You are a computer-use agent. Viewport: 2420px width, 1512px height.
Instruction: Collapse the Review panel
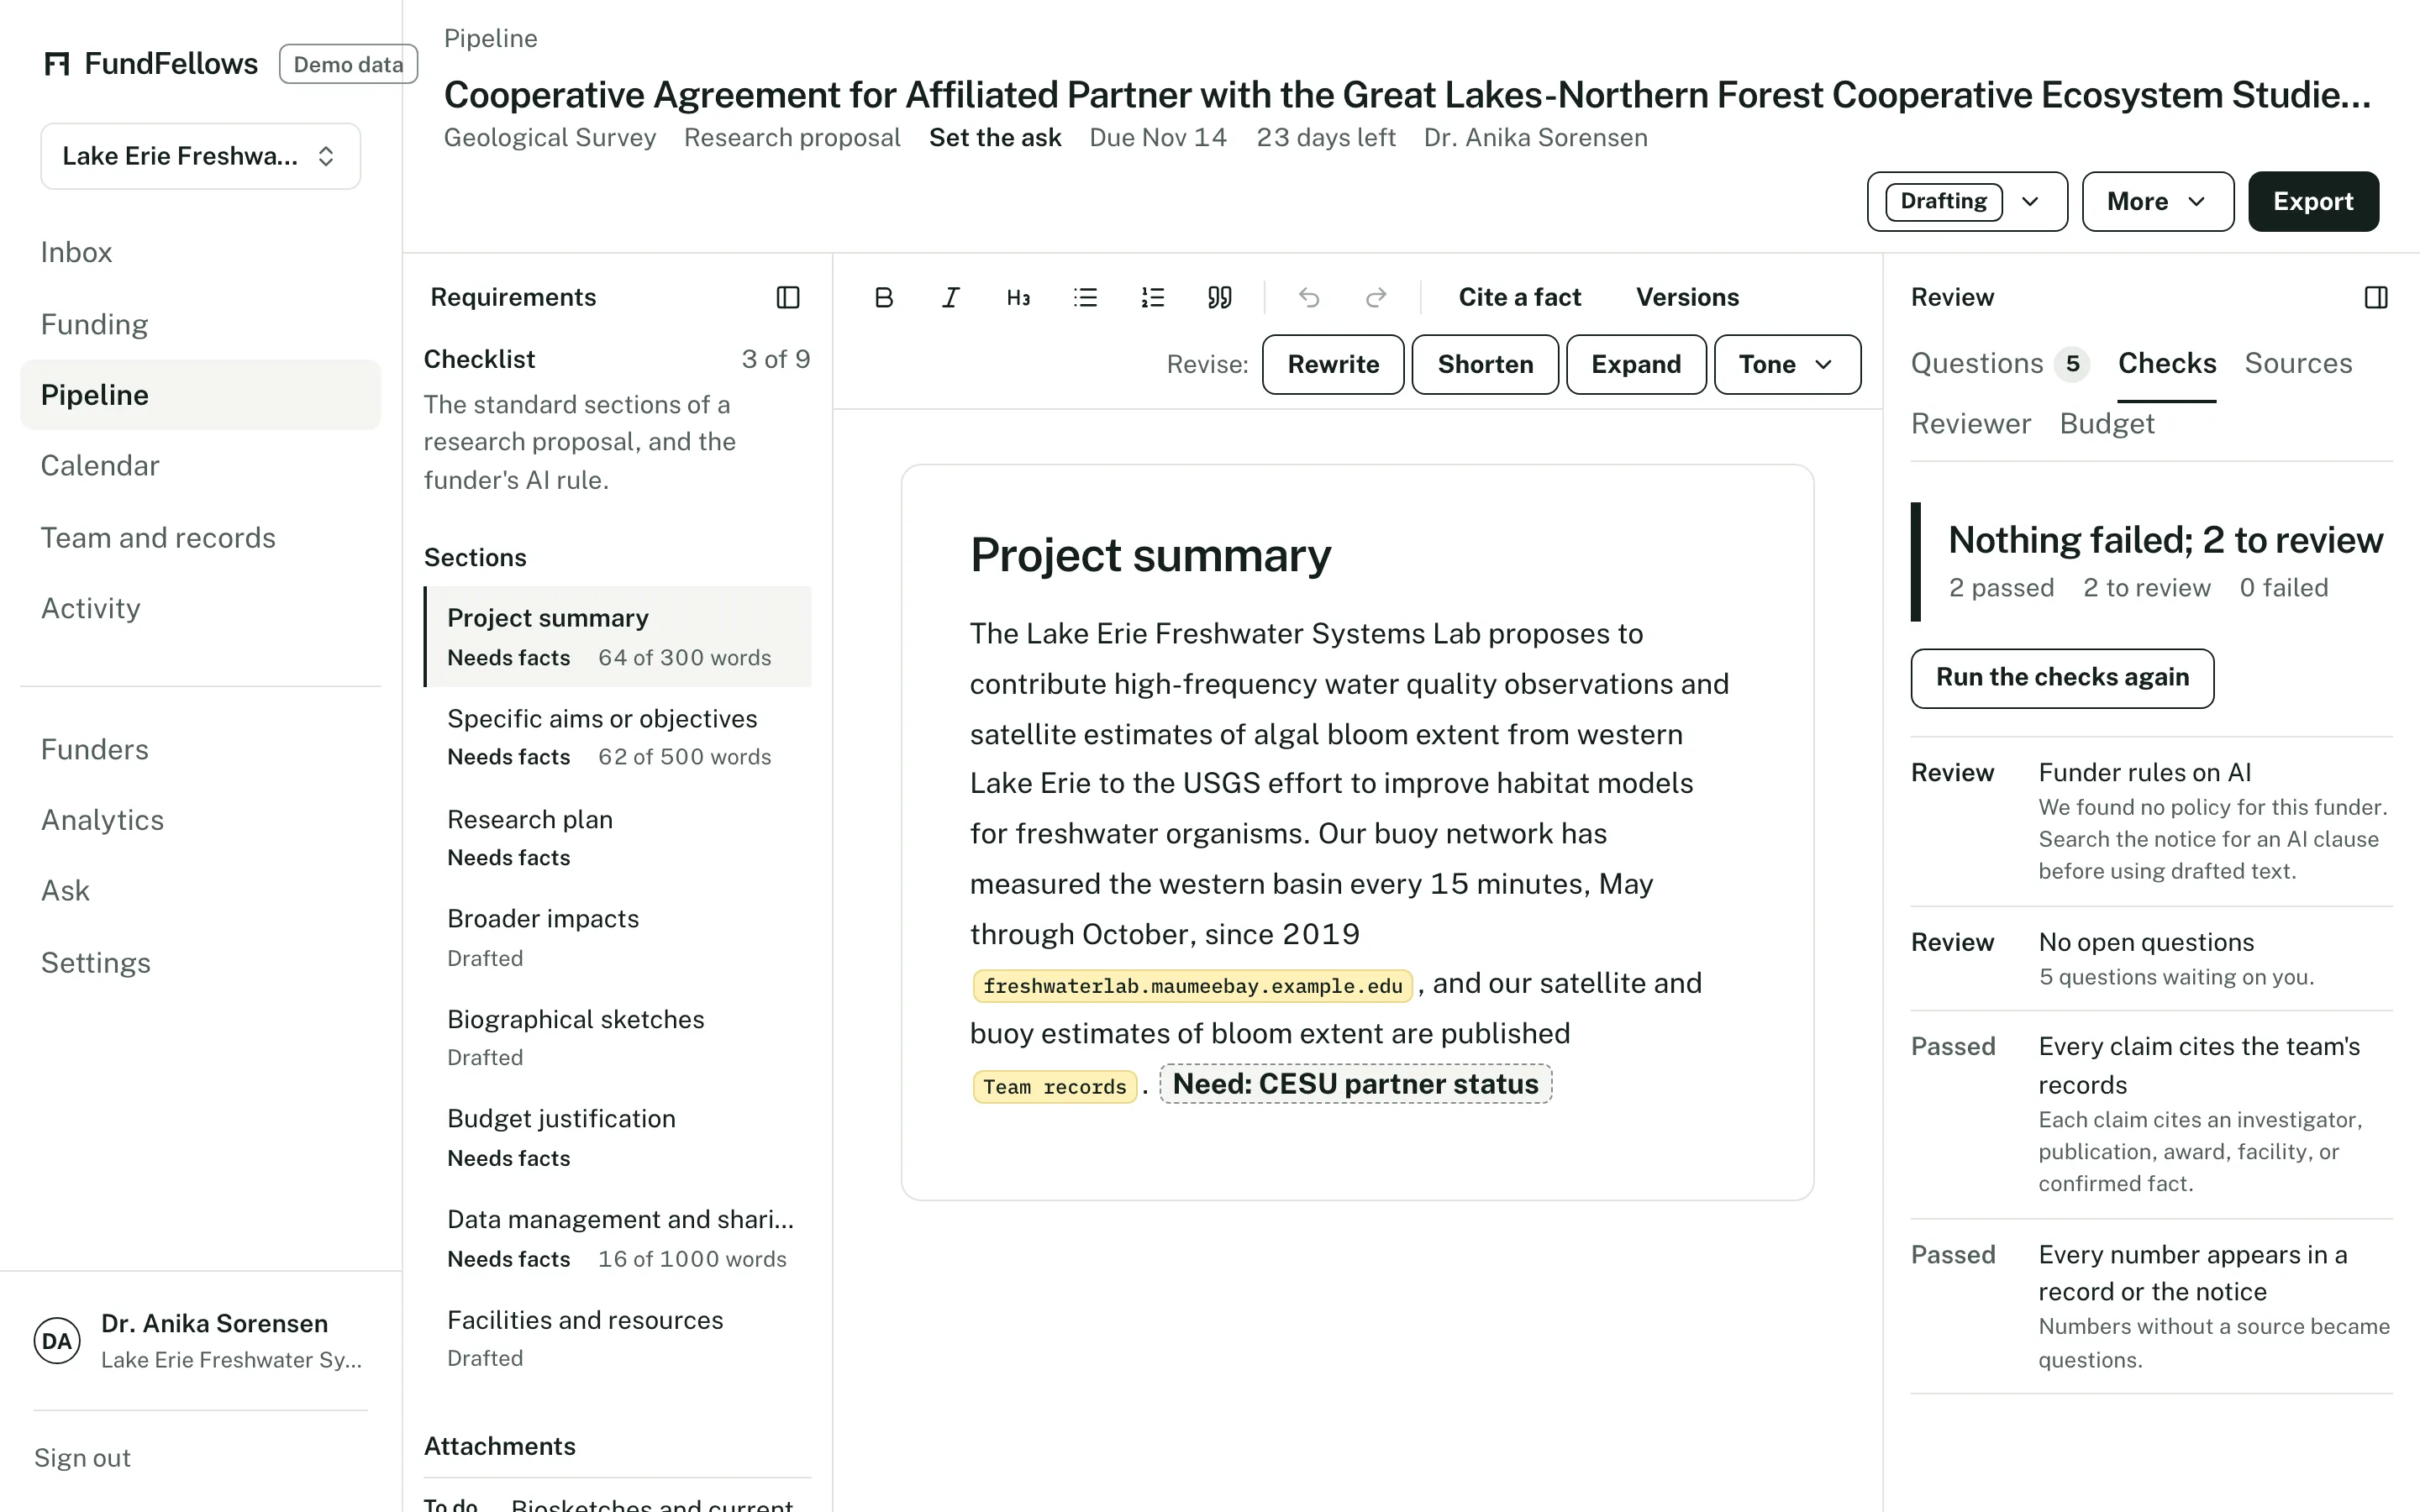(2376, 297)
